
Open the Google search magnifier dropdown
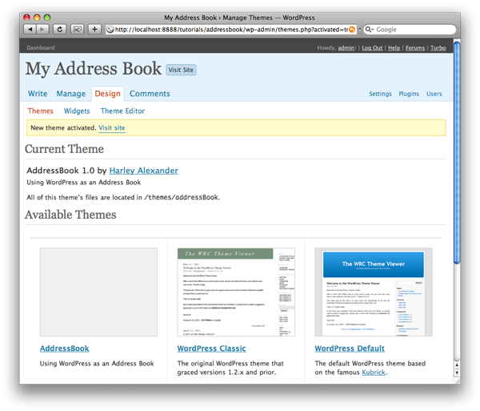[369, 30]
